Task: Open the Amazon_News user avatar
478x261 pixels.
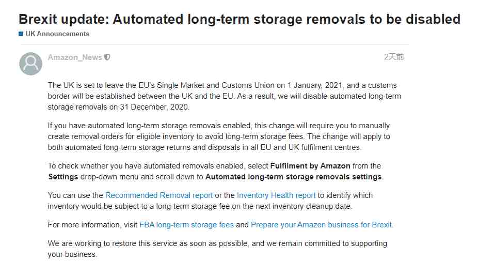Action: tap(30, 64)
